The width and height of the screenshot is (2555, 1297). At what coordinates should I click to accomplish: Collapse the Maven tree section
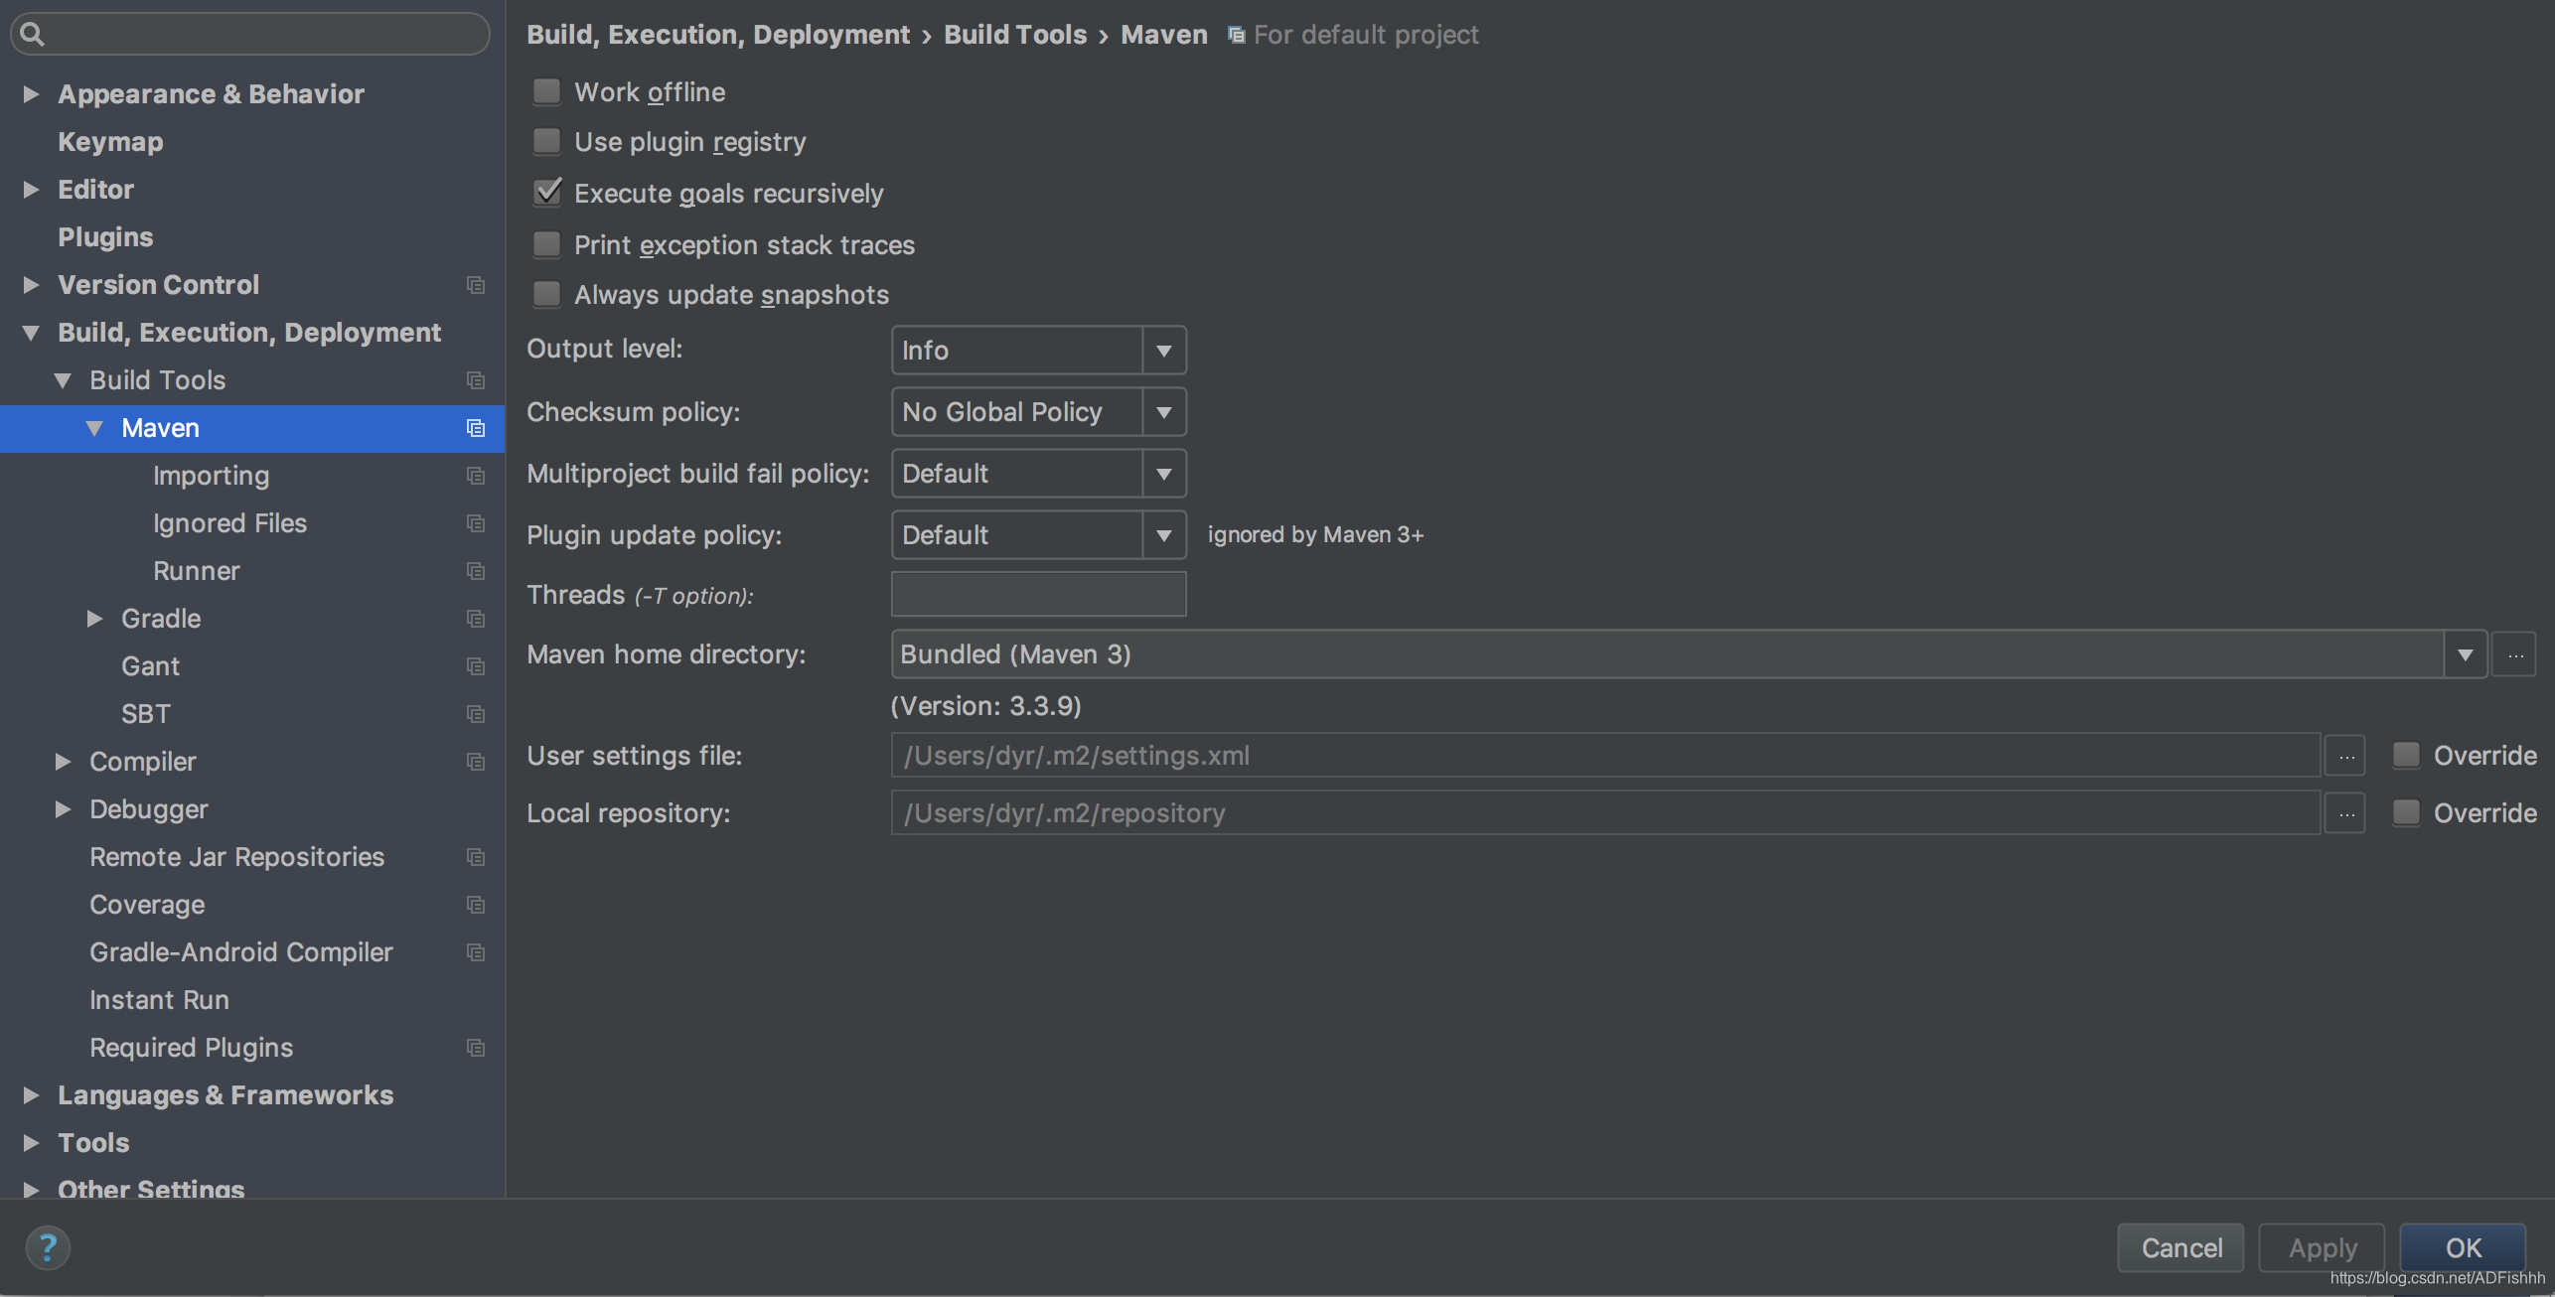[95, 427]
